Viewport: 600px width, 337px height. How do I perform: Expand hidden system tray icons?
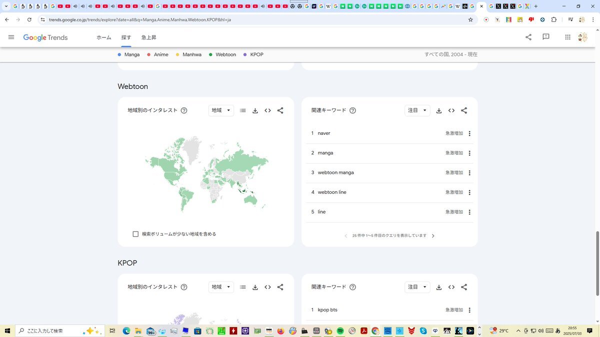518,331
